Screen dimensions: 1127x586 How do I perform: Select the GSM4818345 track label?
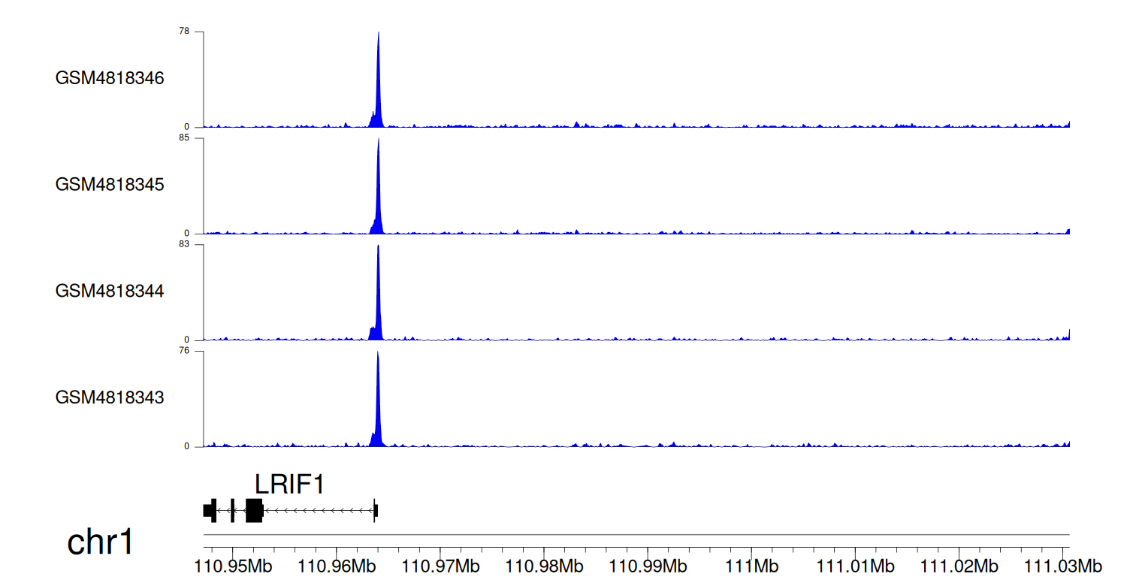(x=110, y=184)
